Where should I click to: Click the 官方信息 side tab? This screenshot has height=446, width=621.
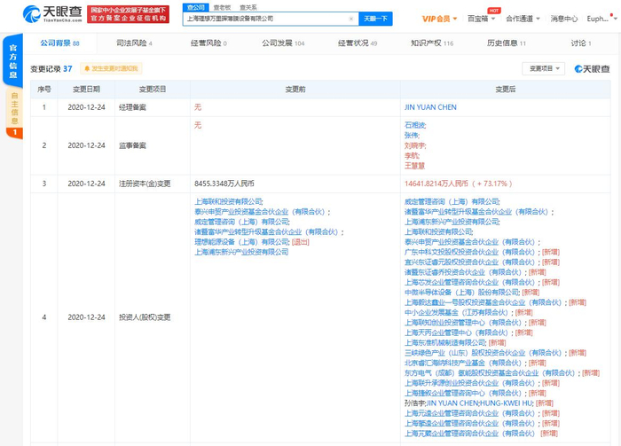click(12, 61)
